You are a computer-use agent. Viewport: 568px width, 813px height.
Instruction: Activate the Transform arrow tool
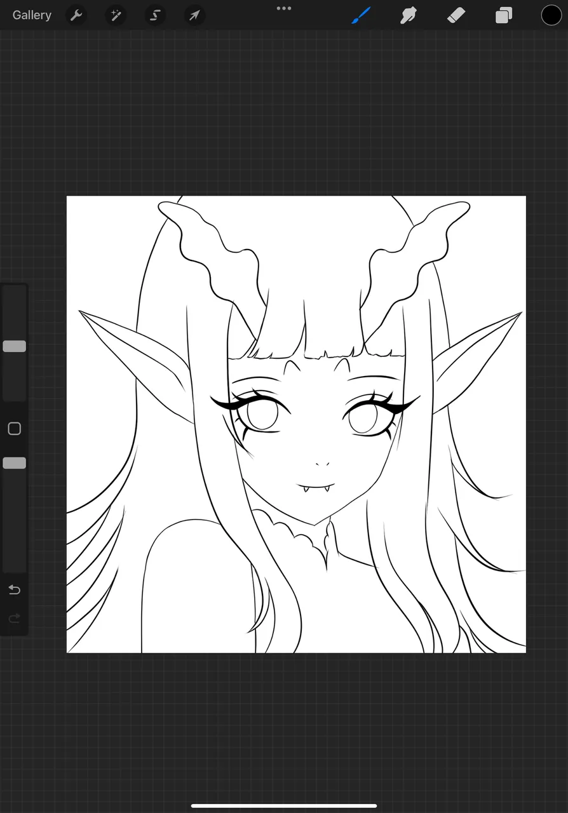(x=194, y=15)
